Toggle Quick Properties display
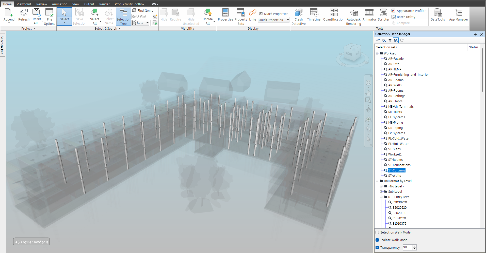Screen dimensions: 486x253 click(x=273, y=14)
